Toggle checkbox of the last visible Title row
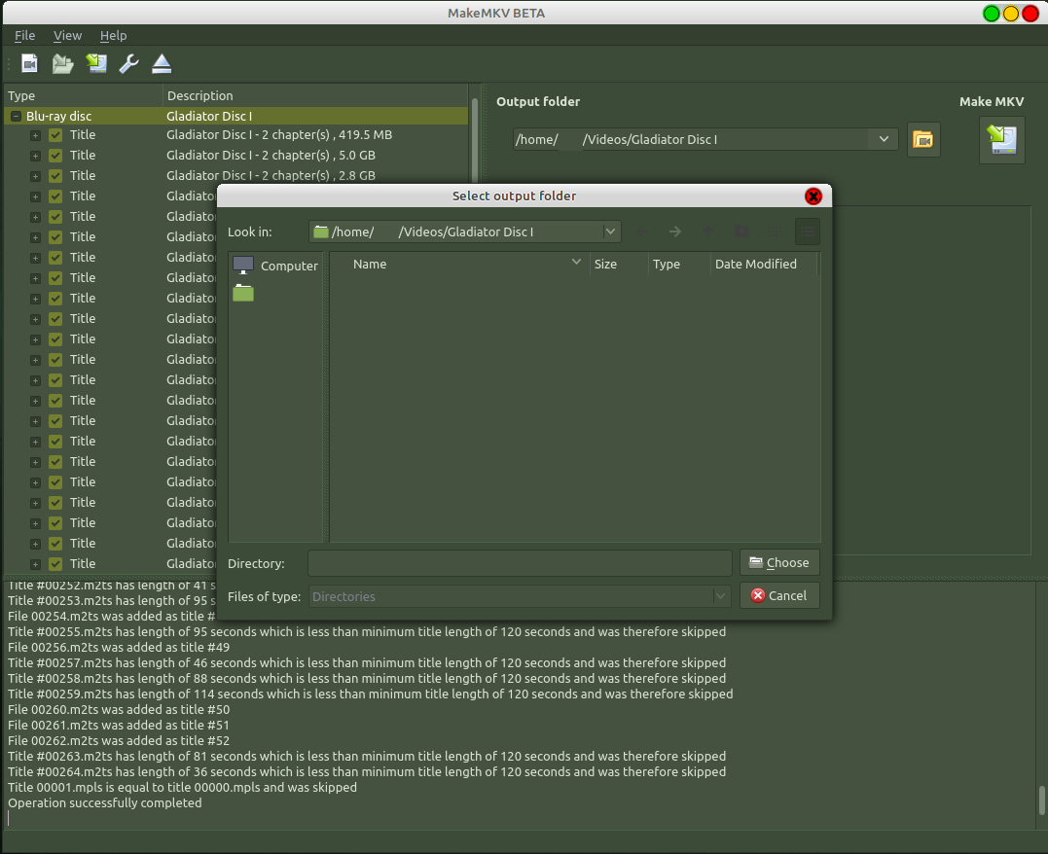The width and height of the screenshot is (1048, 854). pos(55,564)
